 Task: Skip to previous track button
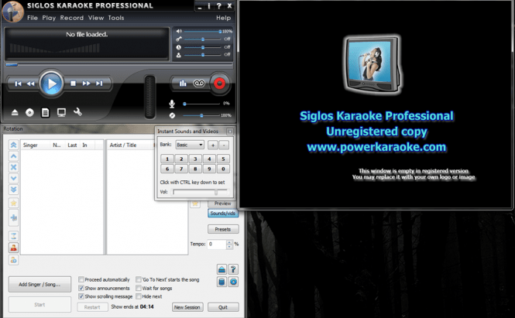(19, 84)
